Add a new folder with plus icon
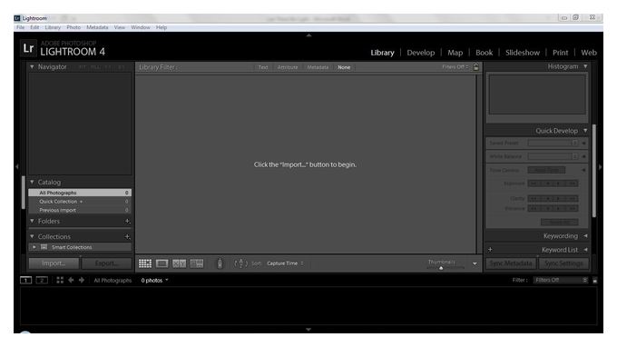The height and width of the screenshot is (347, 617). [x=127, y=222]
